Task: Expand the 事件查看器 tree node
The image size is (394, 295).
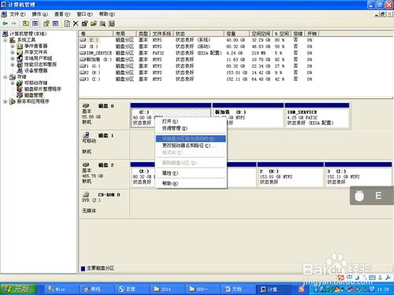Action: click(x=13, y=46)
